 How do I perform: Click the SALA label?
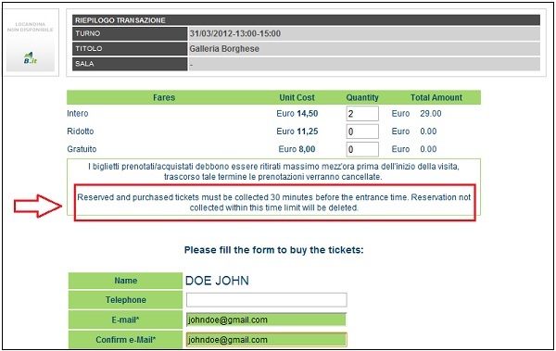tap(130, 64)
